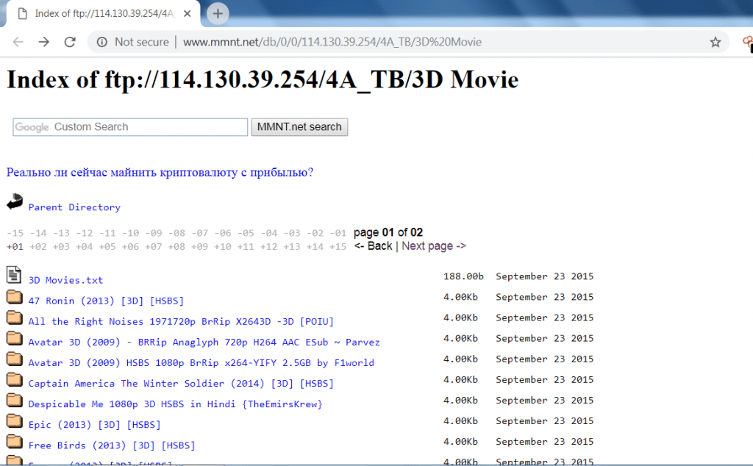Click the +05 pagination link

(106, 246)
